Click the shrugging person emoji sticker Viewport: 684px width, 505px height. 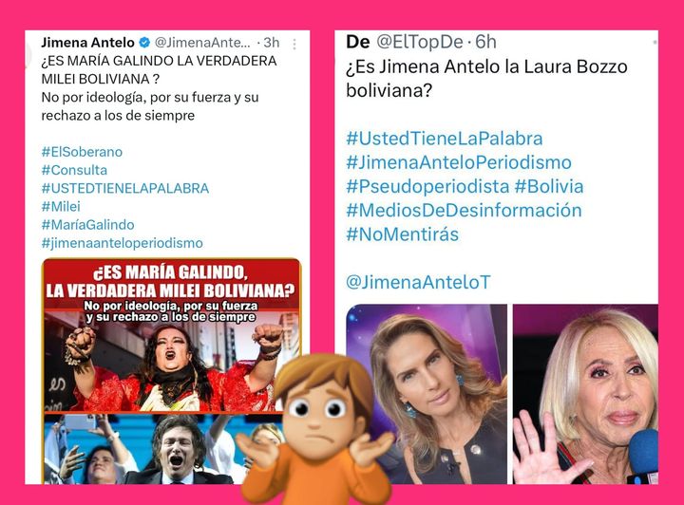[x=317, y=429]
